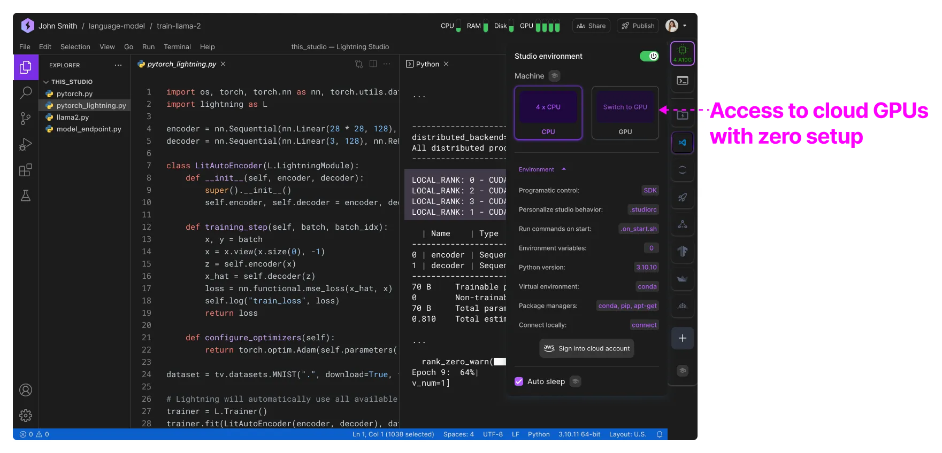Change Python version 3.10.10 value

[x=646, y=267]
